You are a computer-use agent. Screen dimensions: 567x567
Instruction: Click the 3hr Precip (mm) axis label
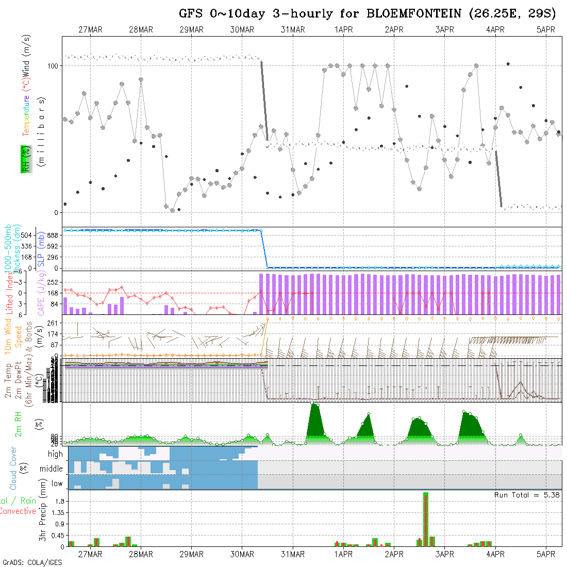(x=42, y=510)
